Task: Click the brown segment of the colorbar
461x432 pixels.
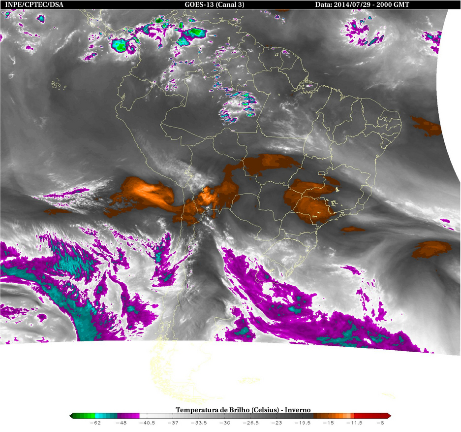Action: tap(320, 416)
